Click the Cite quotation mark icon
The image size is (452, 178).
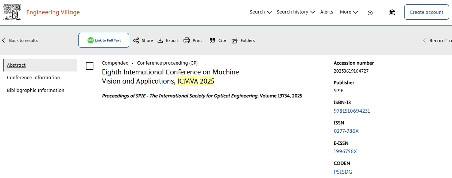tap(212, 40)
